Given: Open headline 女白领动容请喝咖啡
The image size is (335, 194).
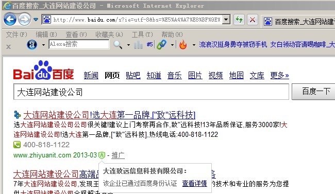Looking at the screenshot, I should tap(298, 44).
